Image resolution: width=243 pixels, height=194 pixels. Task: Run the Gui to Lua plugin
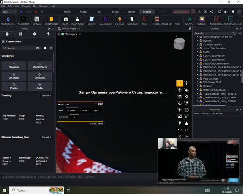tap(120, 19)
